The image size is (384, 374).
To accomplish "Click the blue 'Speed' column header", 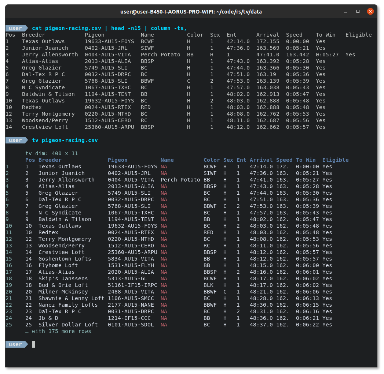I will click(x=284, y=160).
